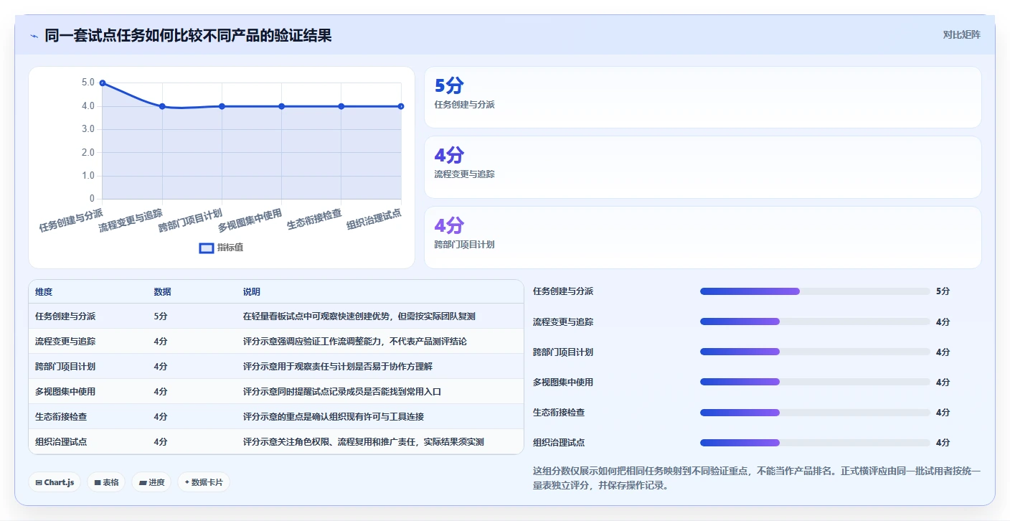Click the 维度 column header
Screen dimensions: 1010x521
(44, 292)
